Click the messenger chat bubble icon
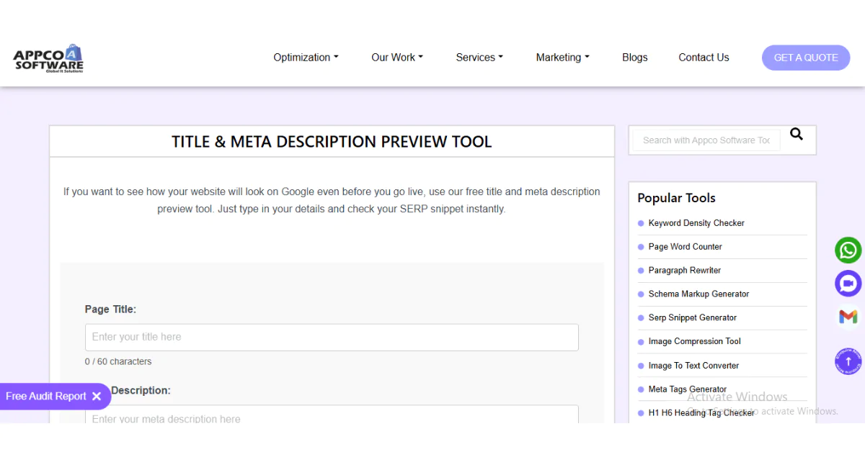This screenshot has width=865, height=452. coord(848,283)
